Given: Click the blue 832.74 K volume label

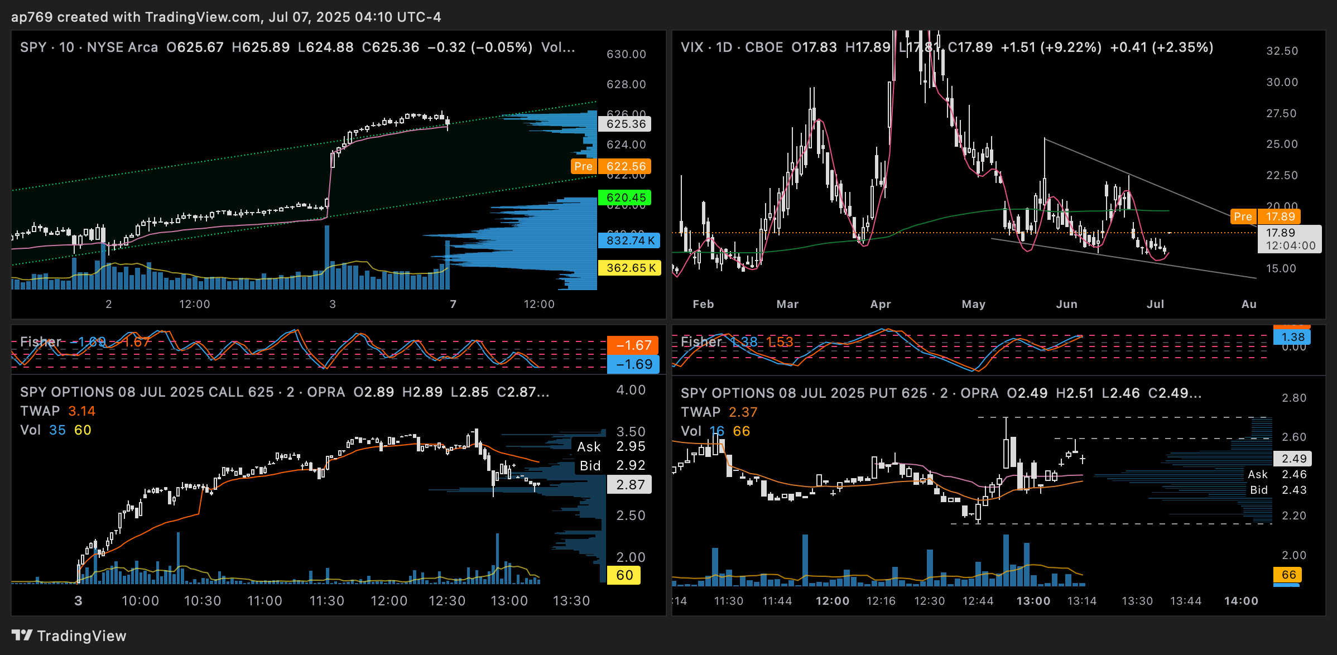Looking at the screenshot, I should [x=629, y=240].
